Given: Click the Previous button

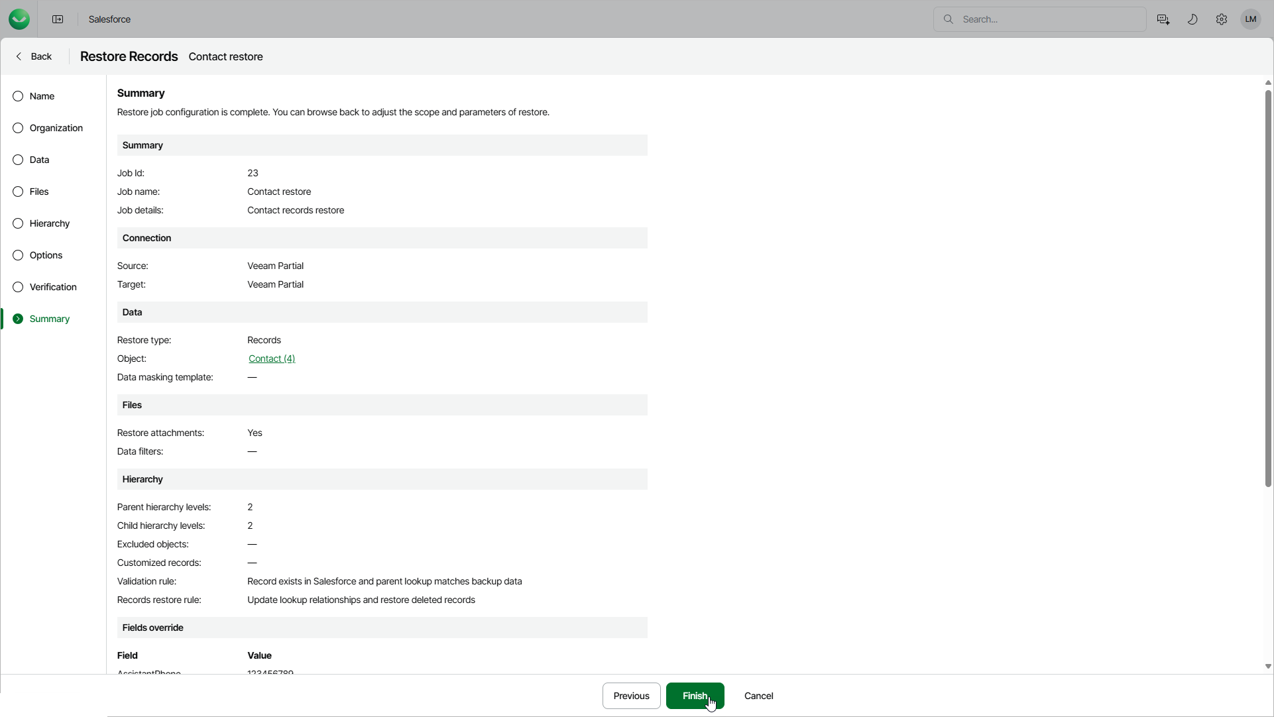Looking at the screenshot, I should [631, 696].
